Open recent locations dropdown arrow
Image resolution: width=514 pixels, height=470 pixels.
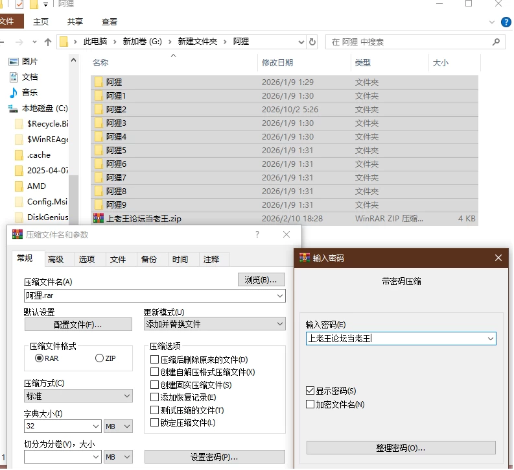coord(35,42)
